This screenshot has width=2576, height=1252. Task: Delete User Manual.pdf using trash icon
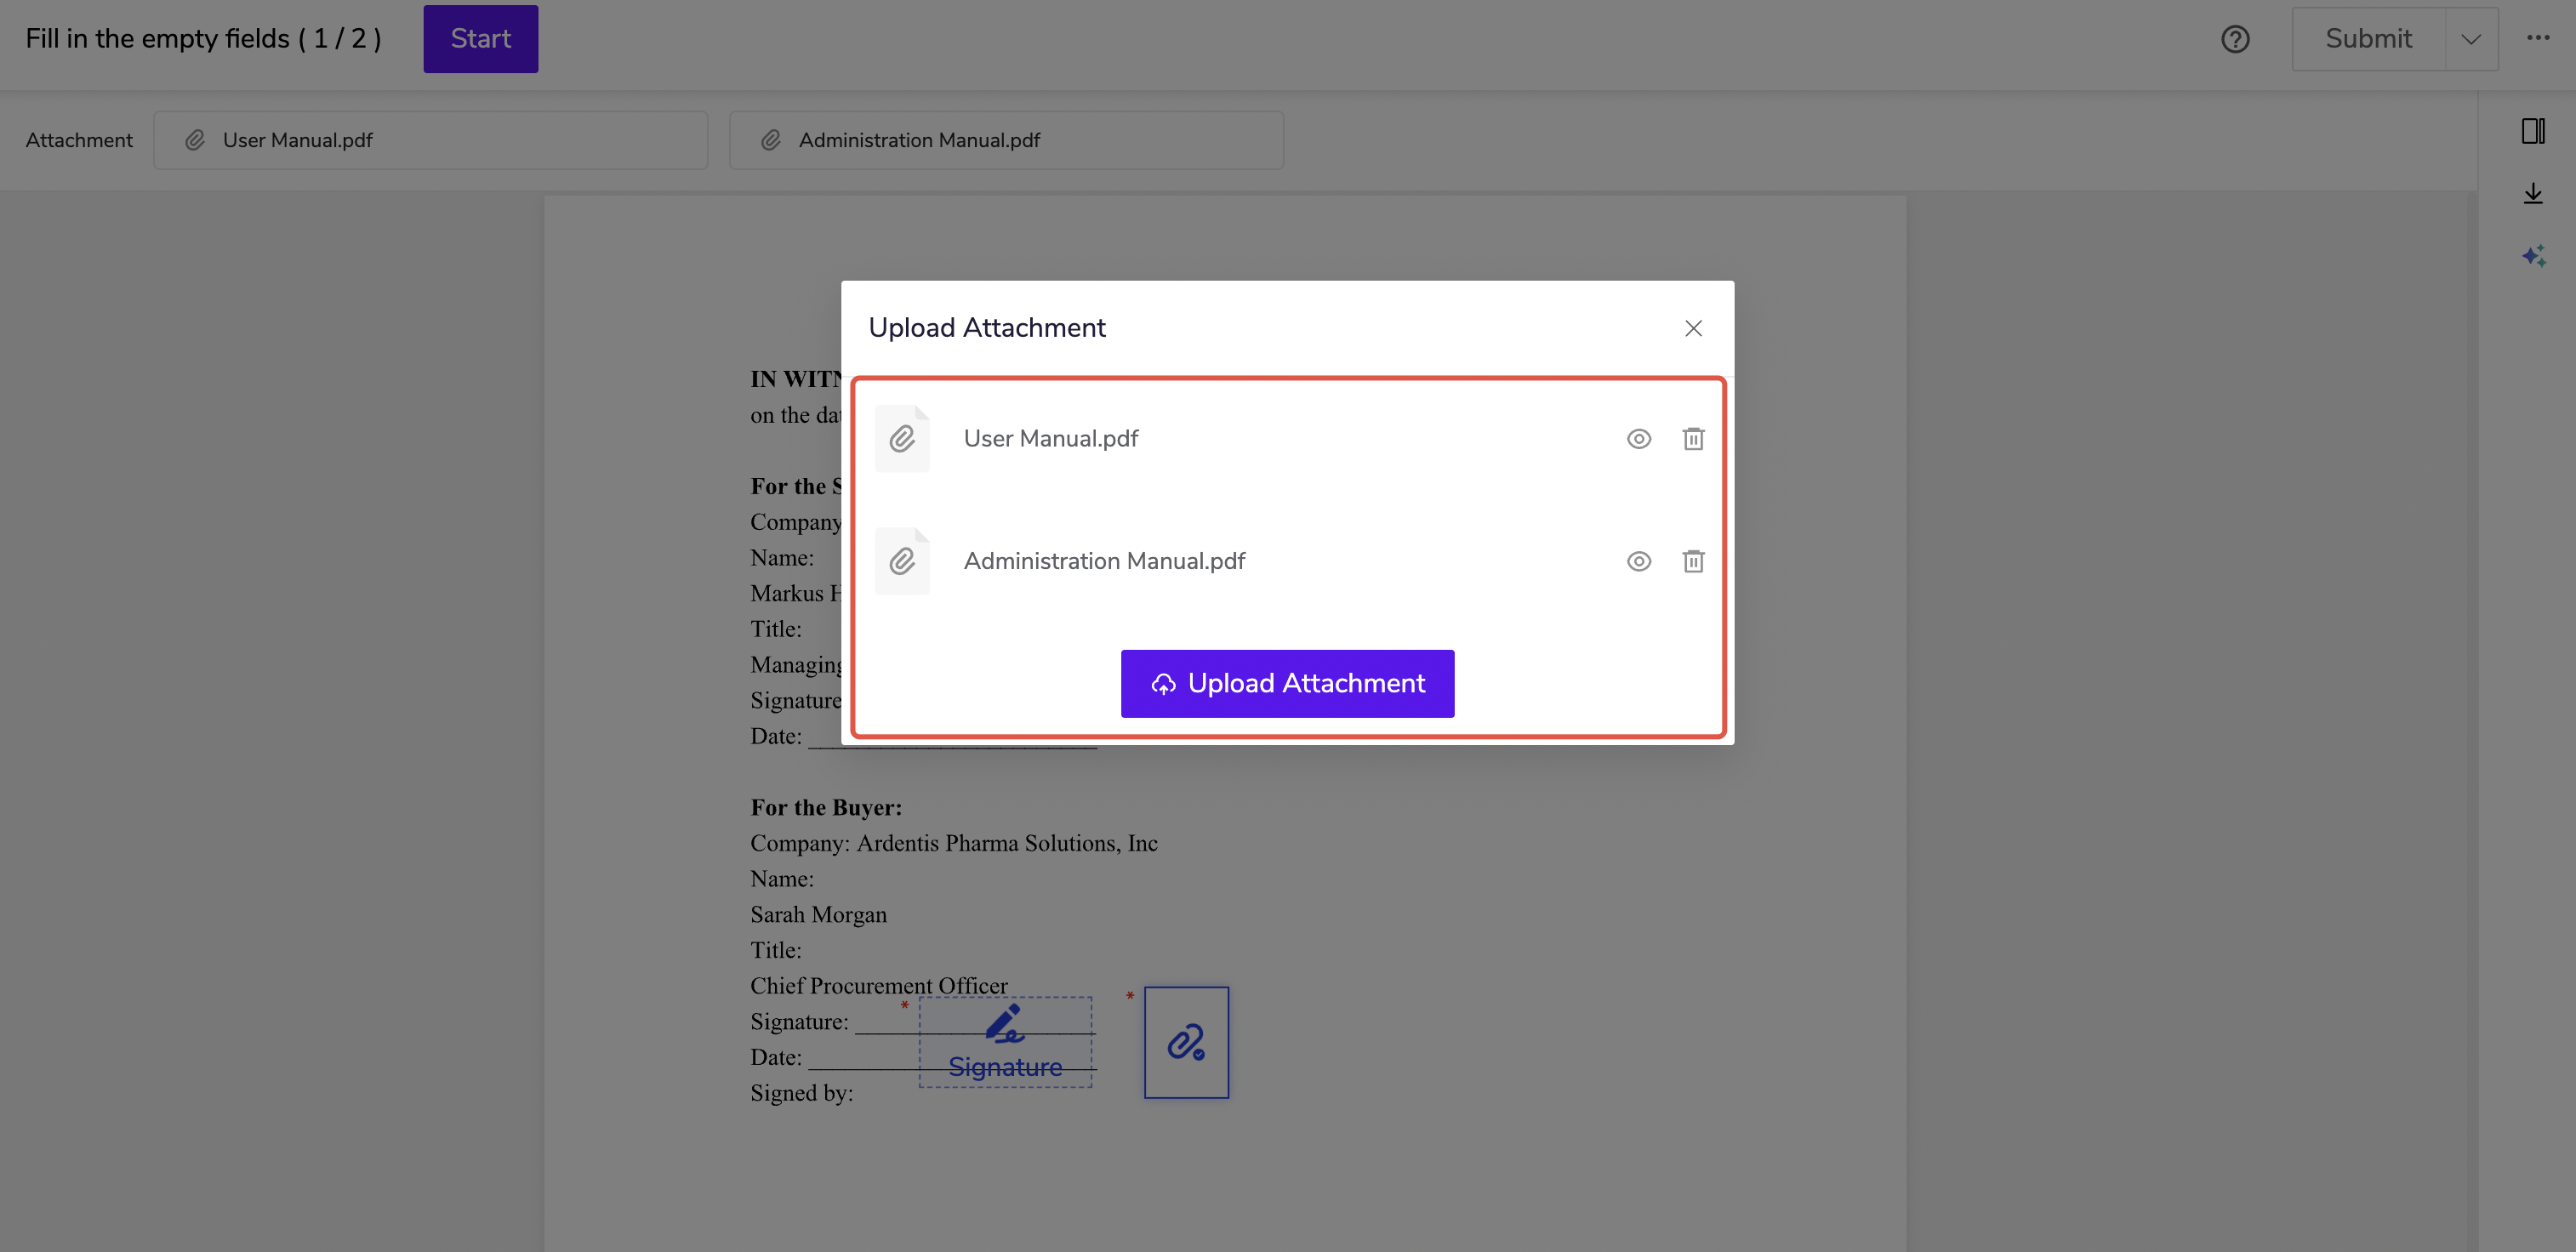[x=1692, y=439]
